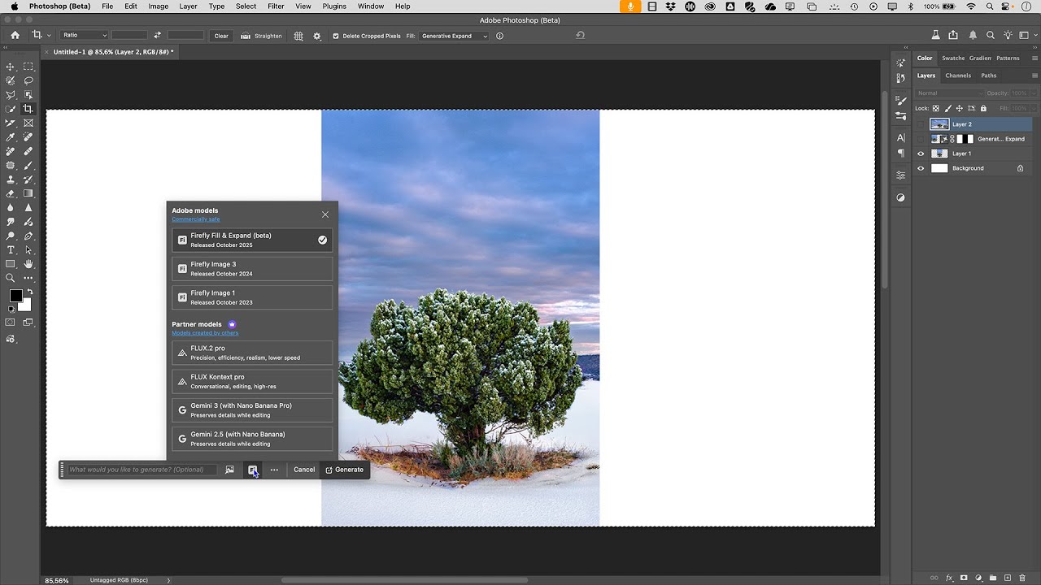Open crop settings gear menu
The height and width of the screenshot is (585, 1041).
[316, 36]
